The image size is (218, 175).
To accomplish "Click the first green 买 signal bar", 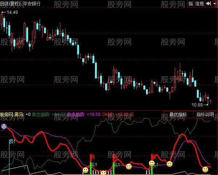I will tap(91, 168).
